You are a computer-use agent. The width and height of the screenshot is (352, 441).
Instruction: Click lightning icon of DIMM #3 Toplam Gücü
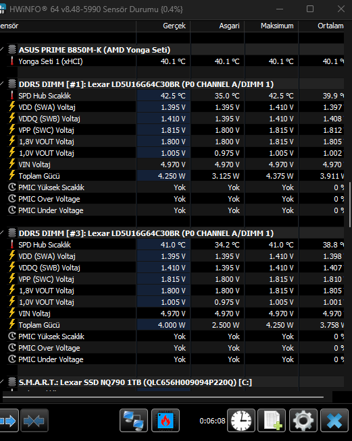pyautogui.click(x=12, y=325)
